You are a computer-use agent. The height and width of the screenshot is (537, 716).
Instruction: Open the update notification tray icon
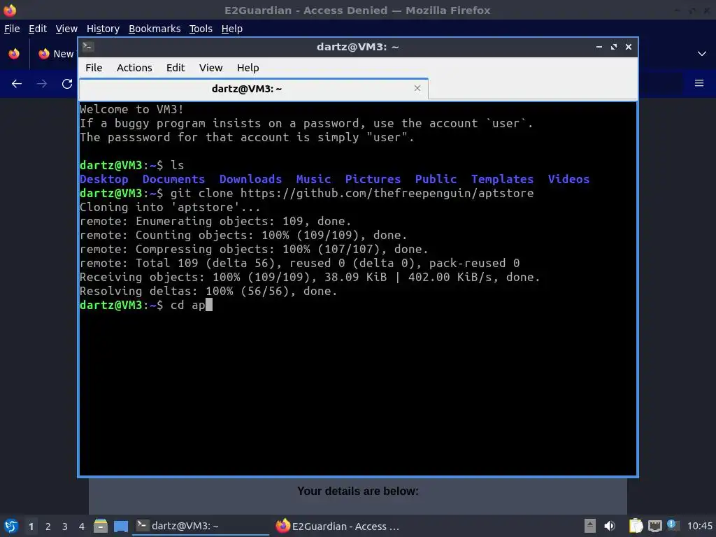(x=672, y=525)
